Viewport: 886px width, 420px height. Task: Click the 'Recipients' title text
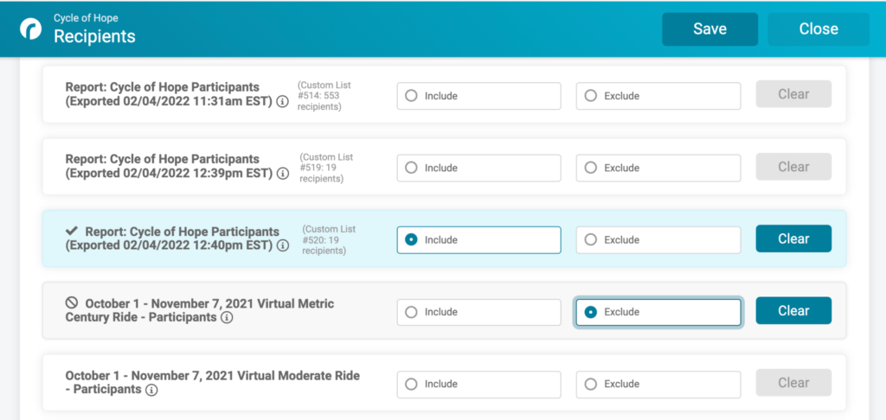click(x=94, y=36)
